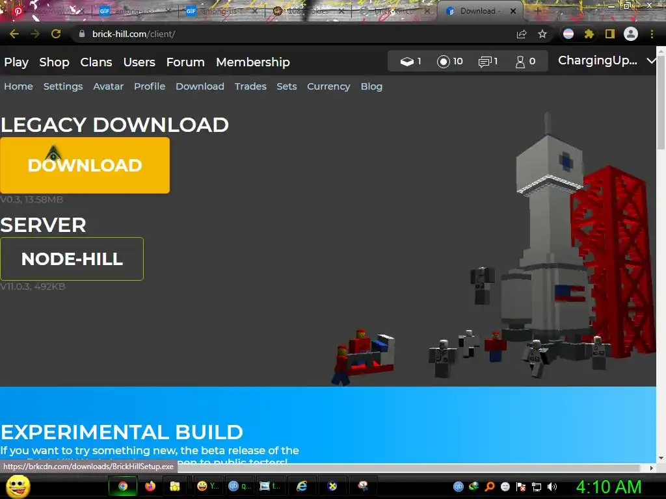Screen dimensions: 666x499
Task: Open the Avatar editor link
Action: [x=109, y=86]
